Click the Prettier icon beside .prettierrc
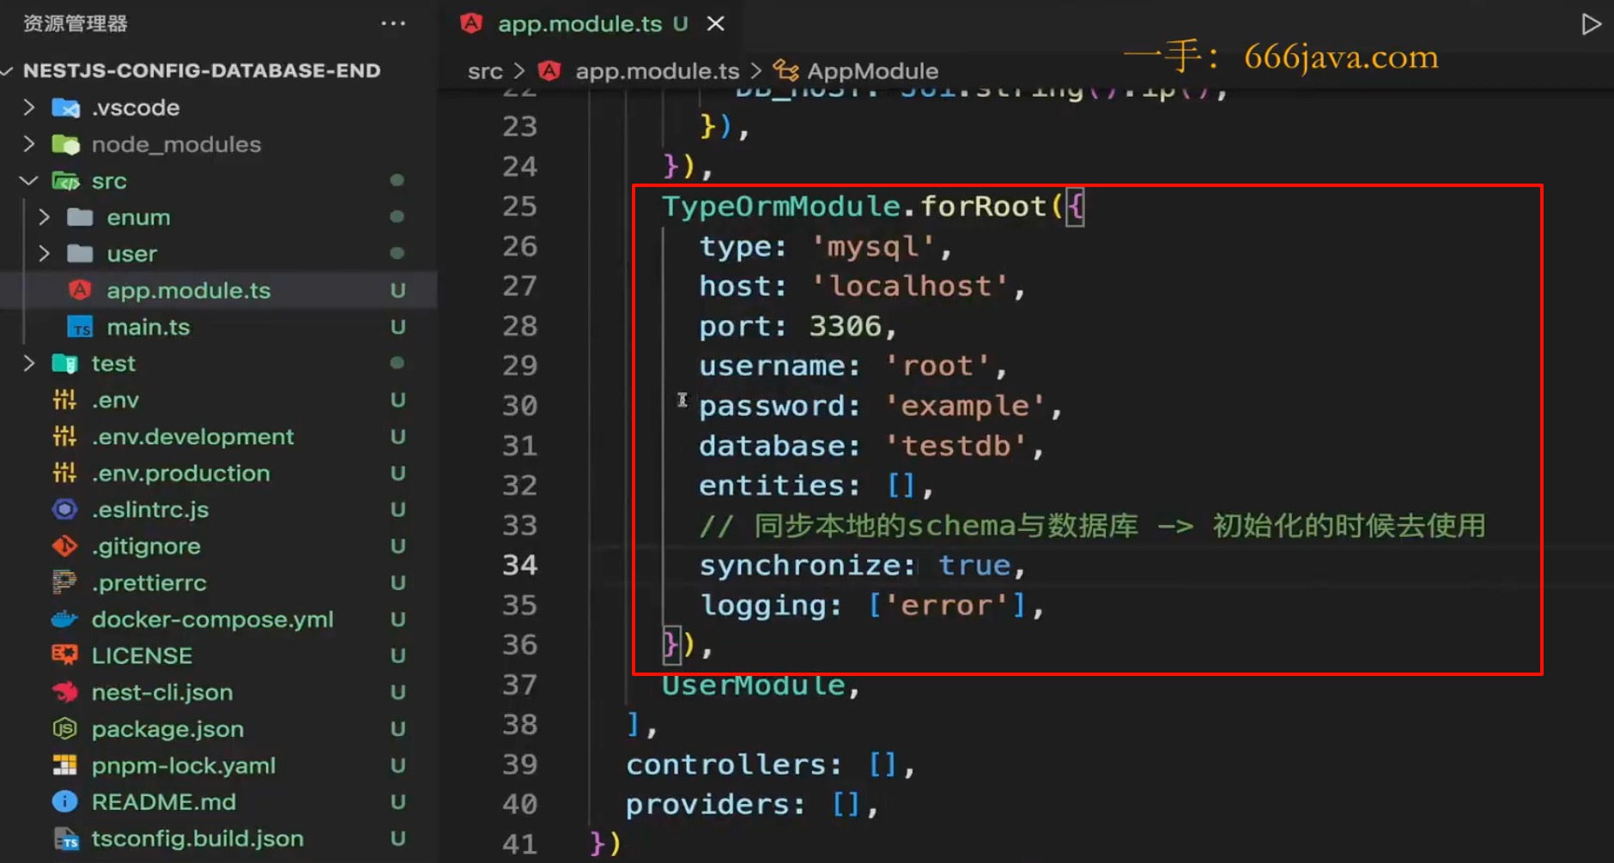 (64, 582)
